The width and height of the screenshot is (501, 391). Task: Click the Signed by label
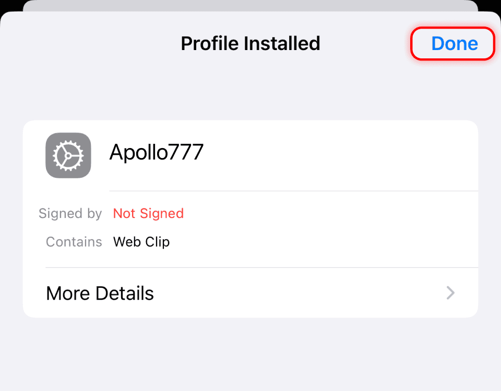(70, 213)
